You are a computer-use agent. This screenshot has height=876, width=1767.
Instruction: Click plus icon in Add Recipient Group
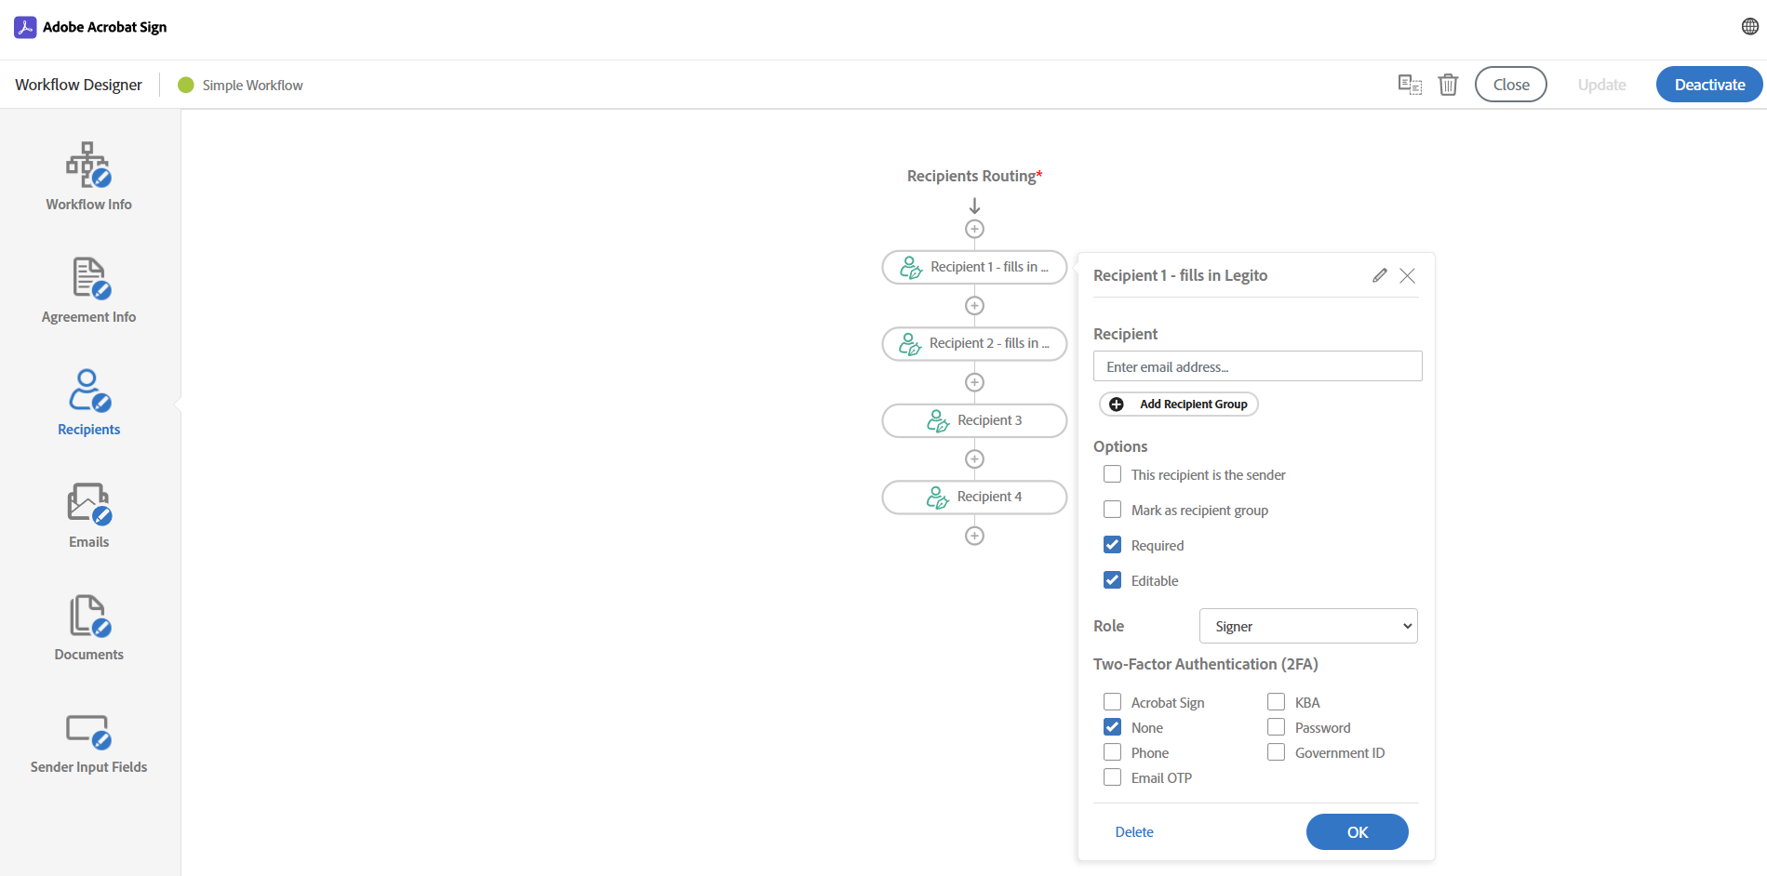point(1117,404)
